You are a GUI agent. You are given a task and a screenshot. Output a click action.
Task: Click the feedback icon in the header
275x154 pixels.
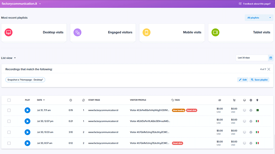[x=240, y=4]
